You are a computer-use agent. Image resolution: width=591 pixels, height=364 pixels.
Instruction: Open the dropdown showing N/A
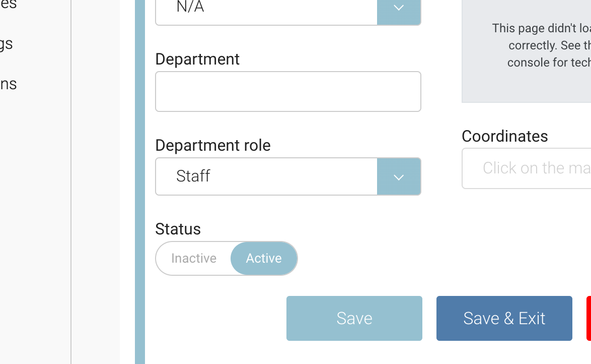[267, 8]
